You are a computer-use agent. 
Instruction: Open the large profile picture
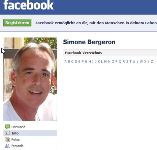[30, 79]
